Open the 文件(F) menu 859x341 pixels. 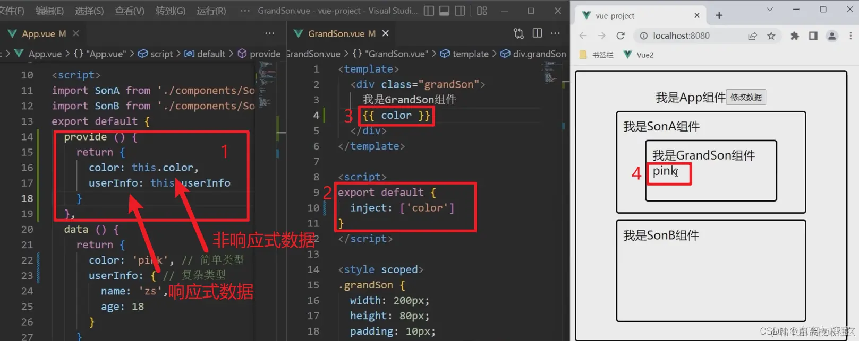pos(12,11)
